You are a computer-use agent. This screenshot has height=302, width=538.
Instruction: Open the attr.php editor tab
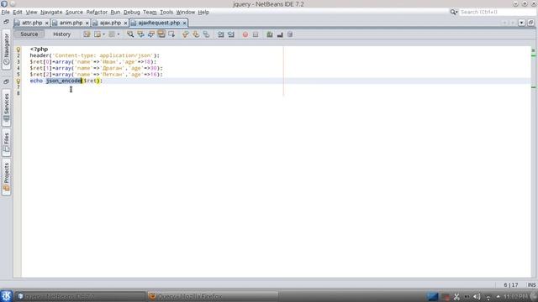(x=32, y=23)
